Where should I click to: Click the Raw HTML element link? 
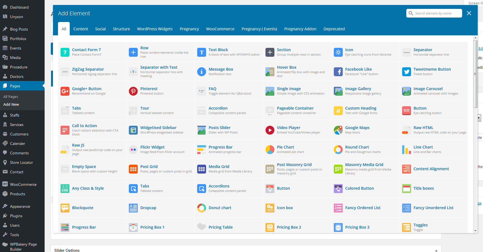coord(423,128)
